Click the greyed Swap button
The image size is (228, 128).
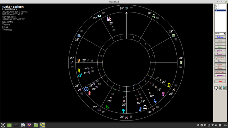point(220,41)
